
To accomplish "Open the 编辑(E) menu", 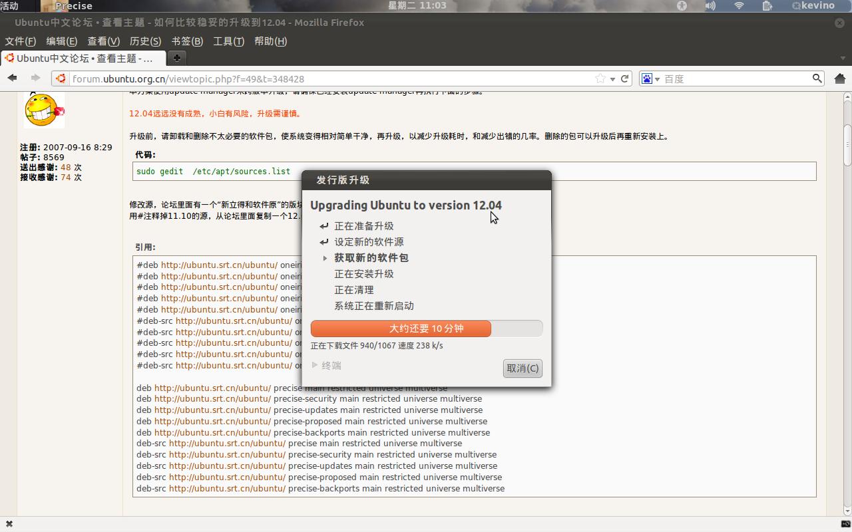I will pos(62,41).
